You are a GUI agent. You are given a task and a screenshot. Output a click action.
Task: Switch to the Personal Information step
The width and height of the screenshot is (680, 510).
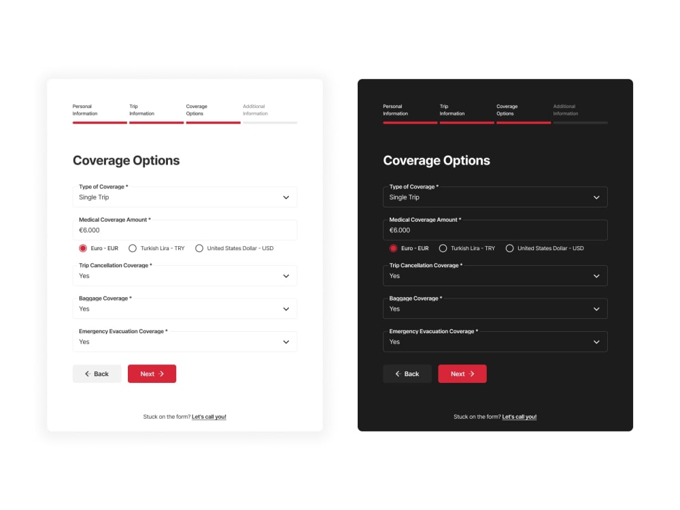click(x=84, y=110)
